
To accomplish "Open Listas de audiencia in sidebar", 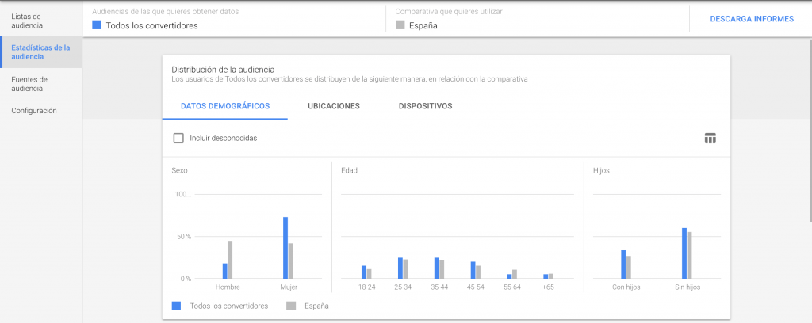I will pyautogui.click(x=27, y=21).
